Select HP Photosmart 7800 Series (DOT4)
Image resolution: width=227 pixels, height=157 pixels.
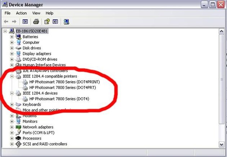(59, 99)
